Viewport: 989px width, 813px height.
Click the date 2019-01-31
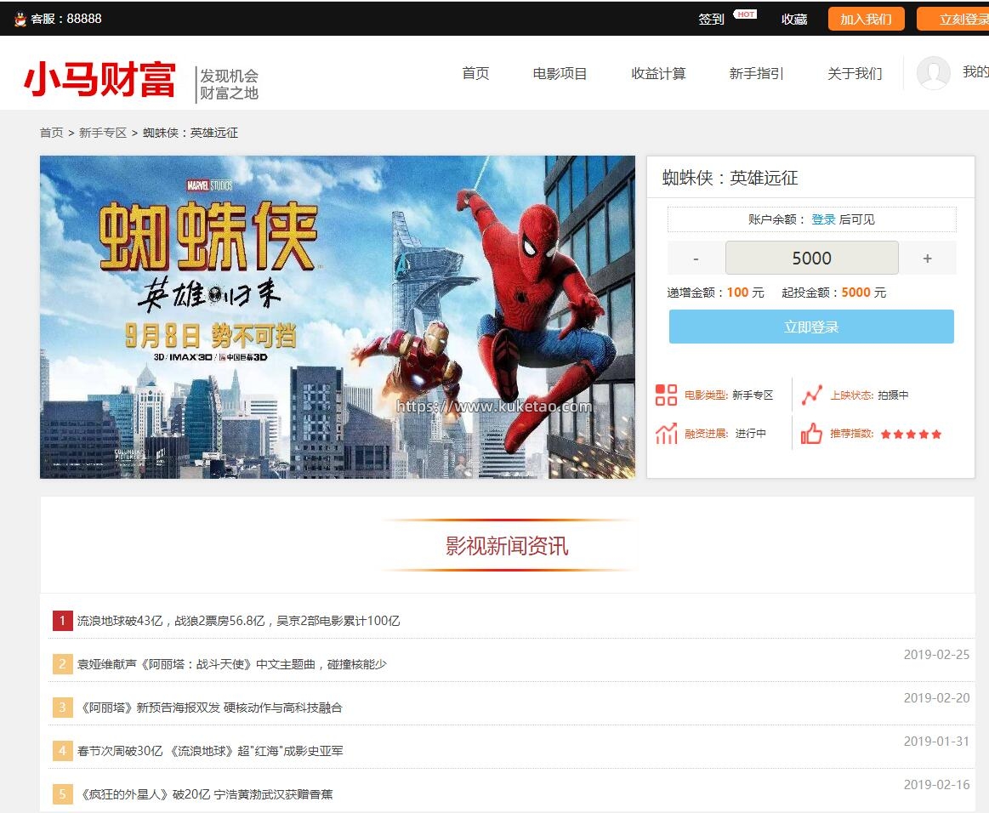pos(936,741)
